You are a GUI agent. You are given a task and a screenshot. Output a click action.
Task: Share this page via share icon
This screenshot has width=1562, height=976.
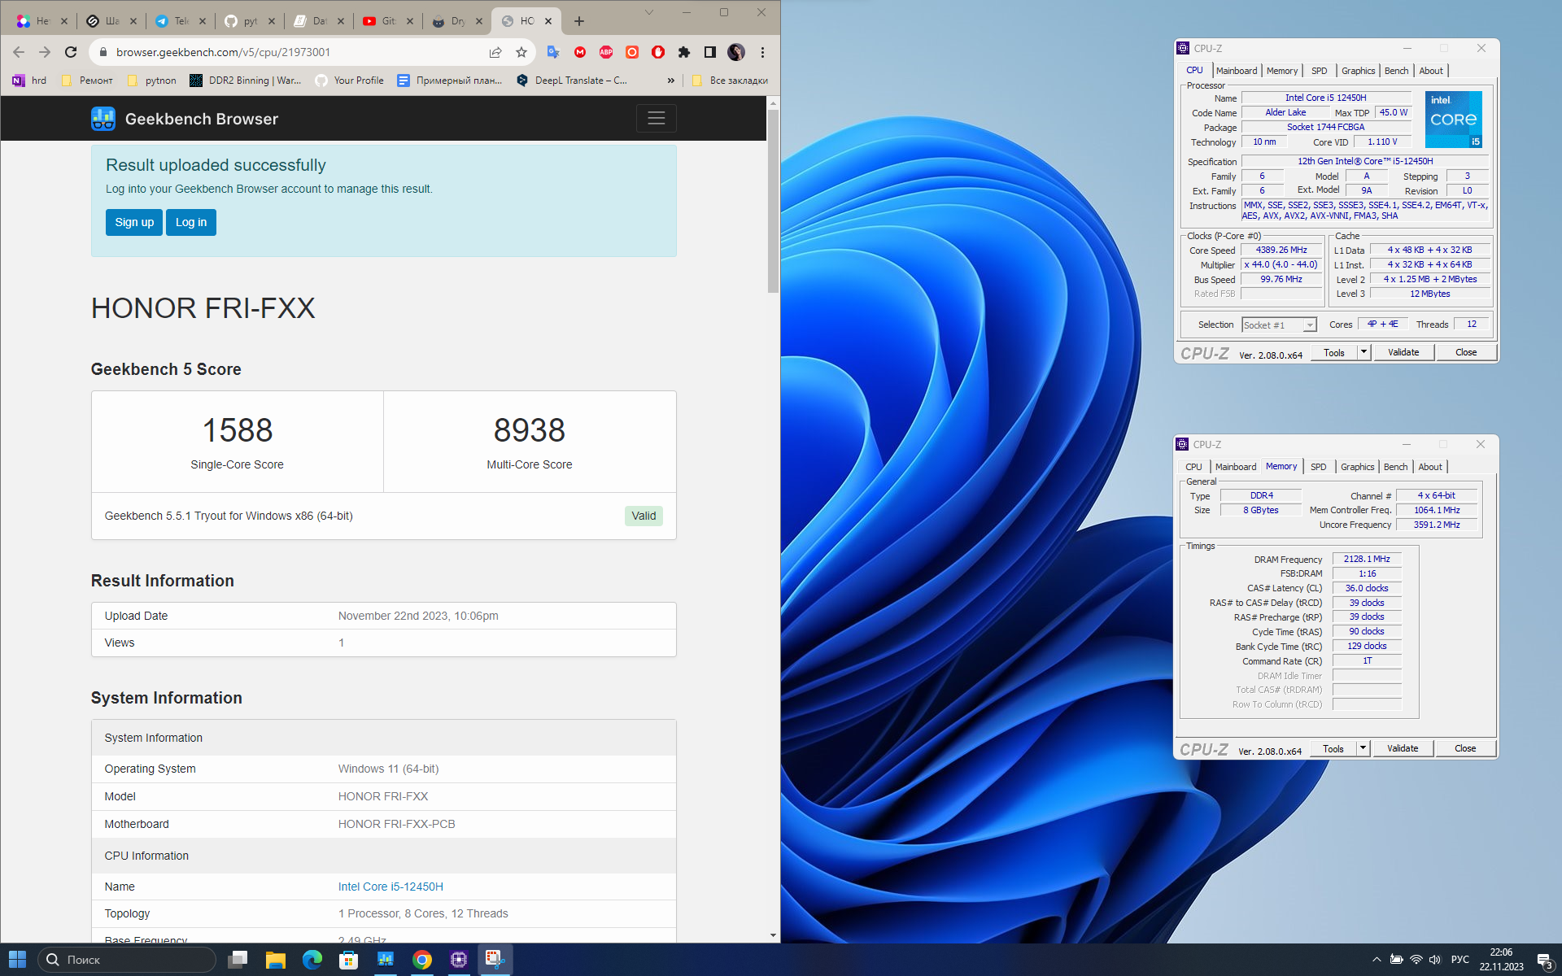pos(495,52)
